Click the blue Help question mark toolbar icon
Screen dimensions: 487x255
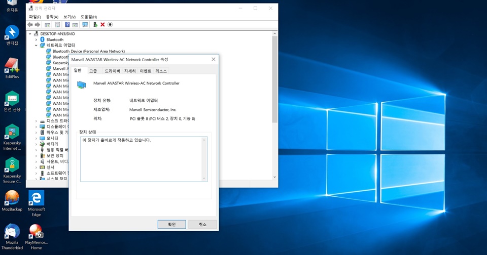(67, 24)
